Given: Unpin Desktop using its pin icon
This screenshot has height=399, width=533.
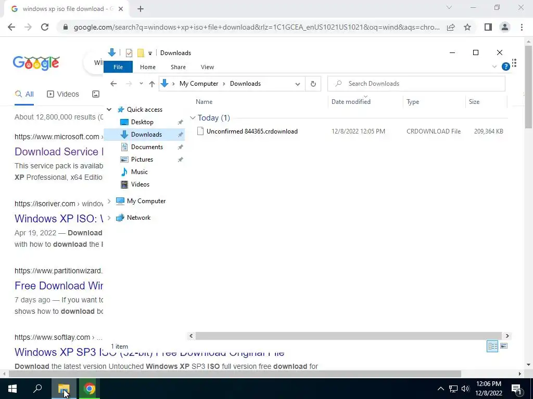Looking at the screenshot, I should click(181, 122).
